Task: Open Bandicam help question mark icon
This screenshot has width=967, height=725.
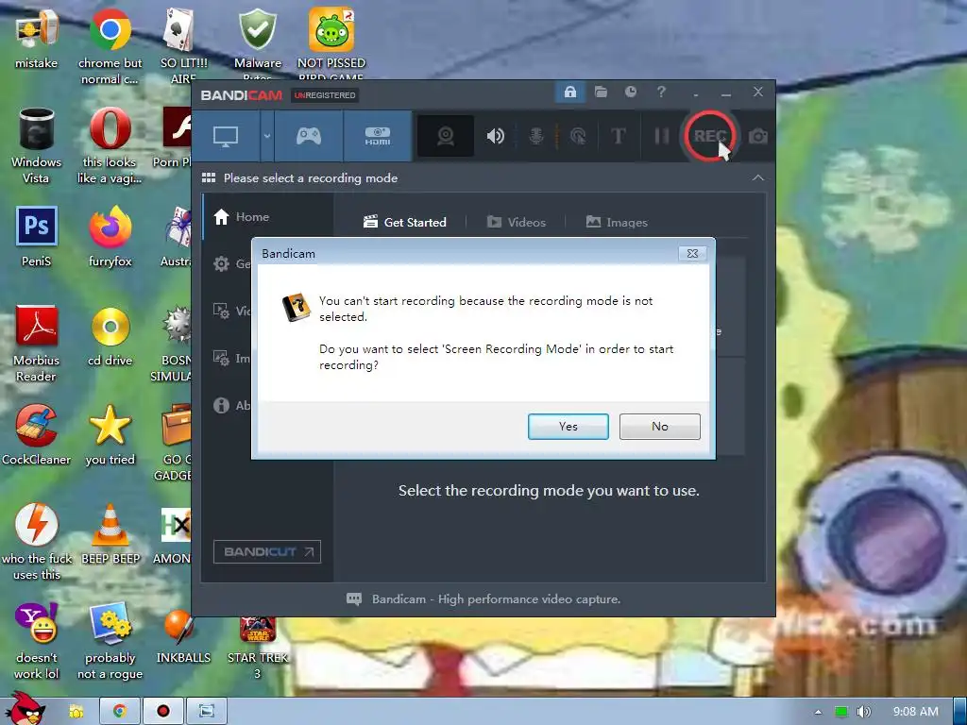Action: coord(661,92)
